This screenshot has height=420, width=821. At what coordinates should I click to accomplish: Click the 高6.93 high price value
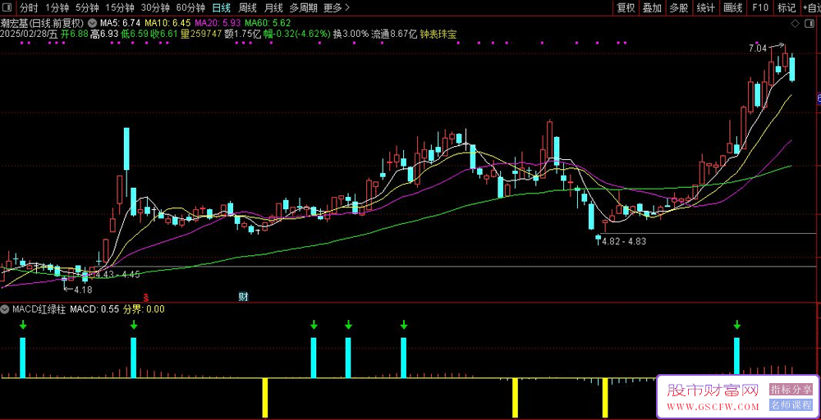(x=103, y=34)
